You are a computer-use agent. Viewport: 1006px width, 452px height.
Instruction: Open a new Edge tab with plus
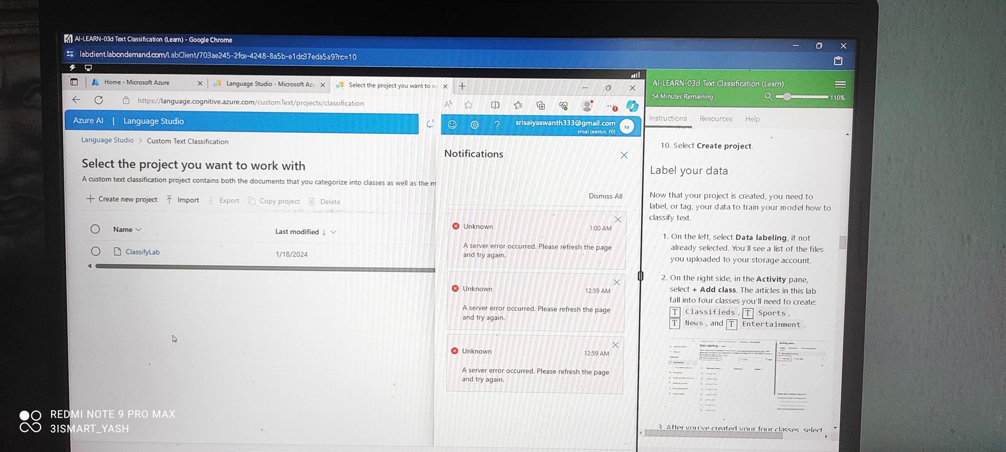click(462, 87)
